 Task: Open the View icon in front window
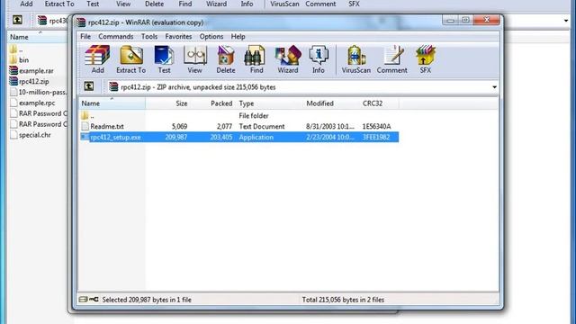(194, 59)
